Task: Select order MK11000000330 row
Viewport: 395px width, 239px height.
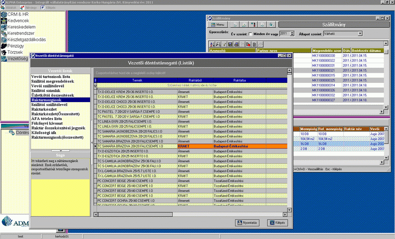Action: click(323, 55)
